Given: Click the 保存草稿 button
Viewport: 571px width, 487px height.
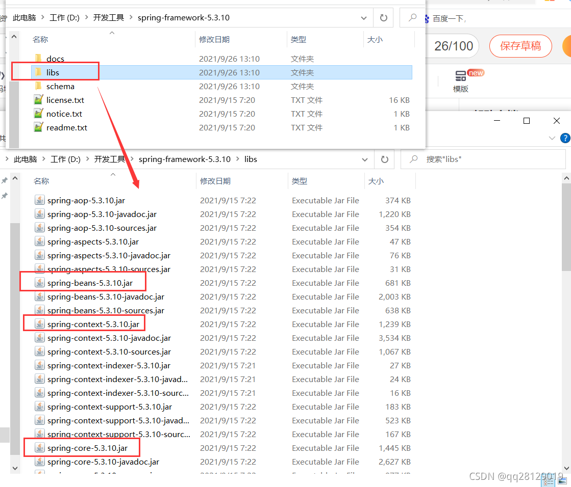Looking at the screenshot, I should pos(520,46).
